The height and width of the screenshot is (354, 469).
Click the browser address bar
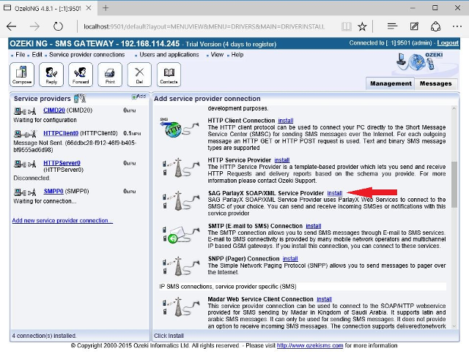pos(204,26)
